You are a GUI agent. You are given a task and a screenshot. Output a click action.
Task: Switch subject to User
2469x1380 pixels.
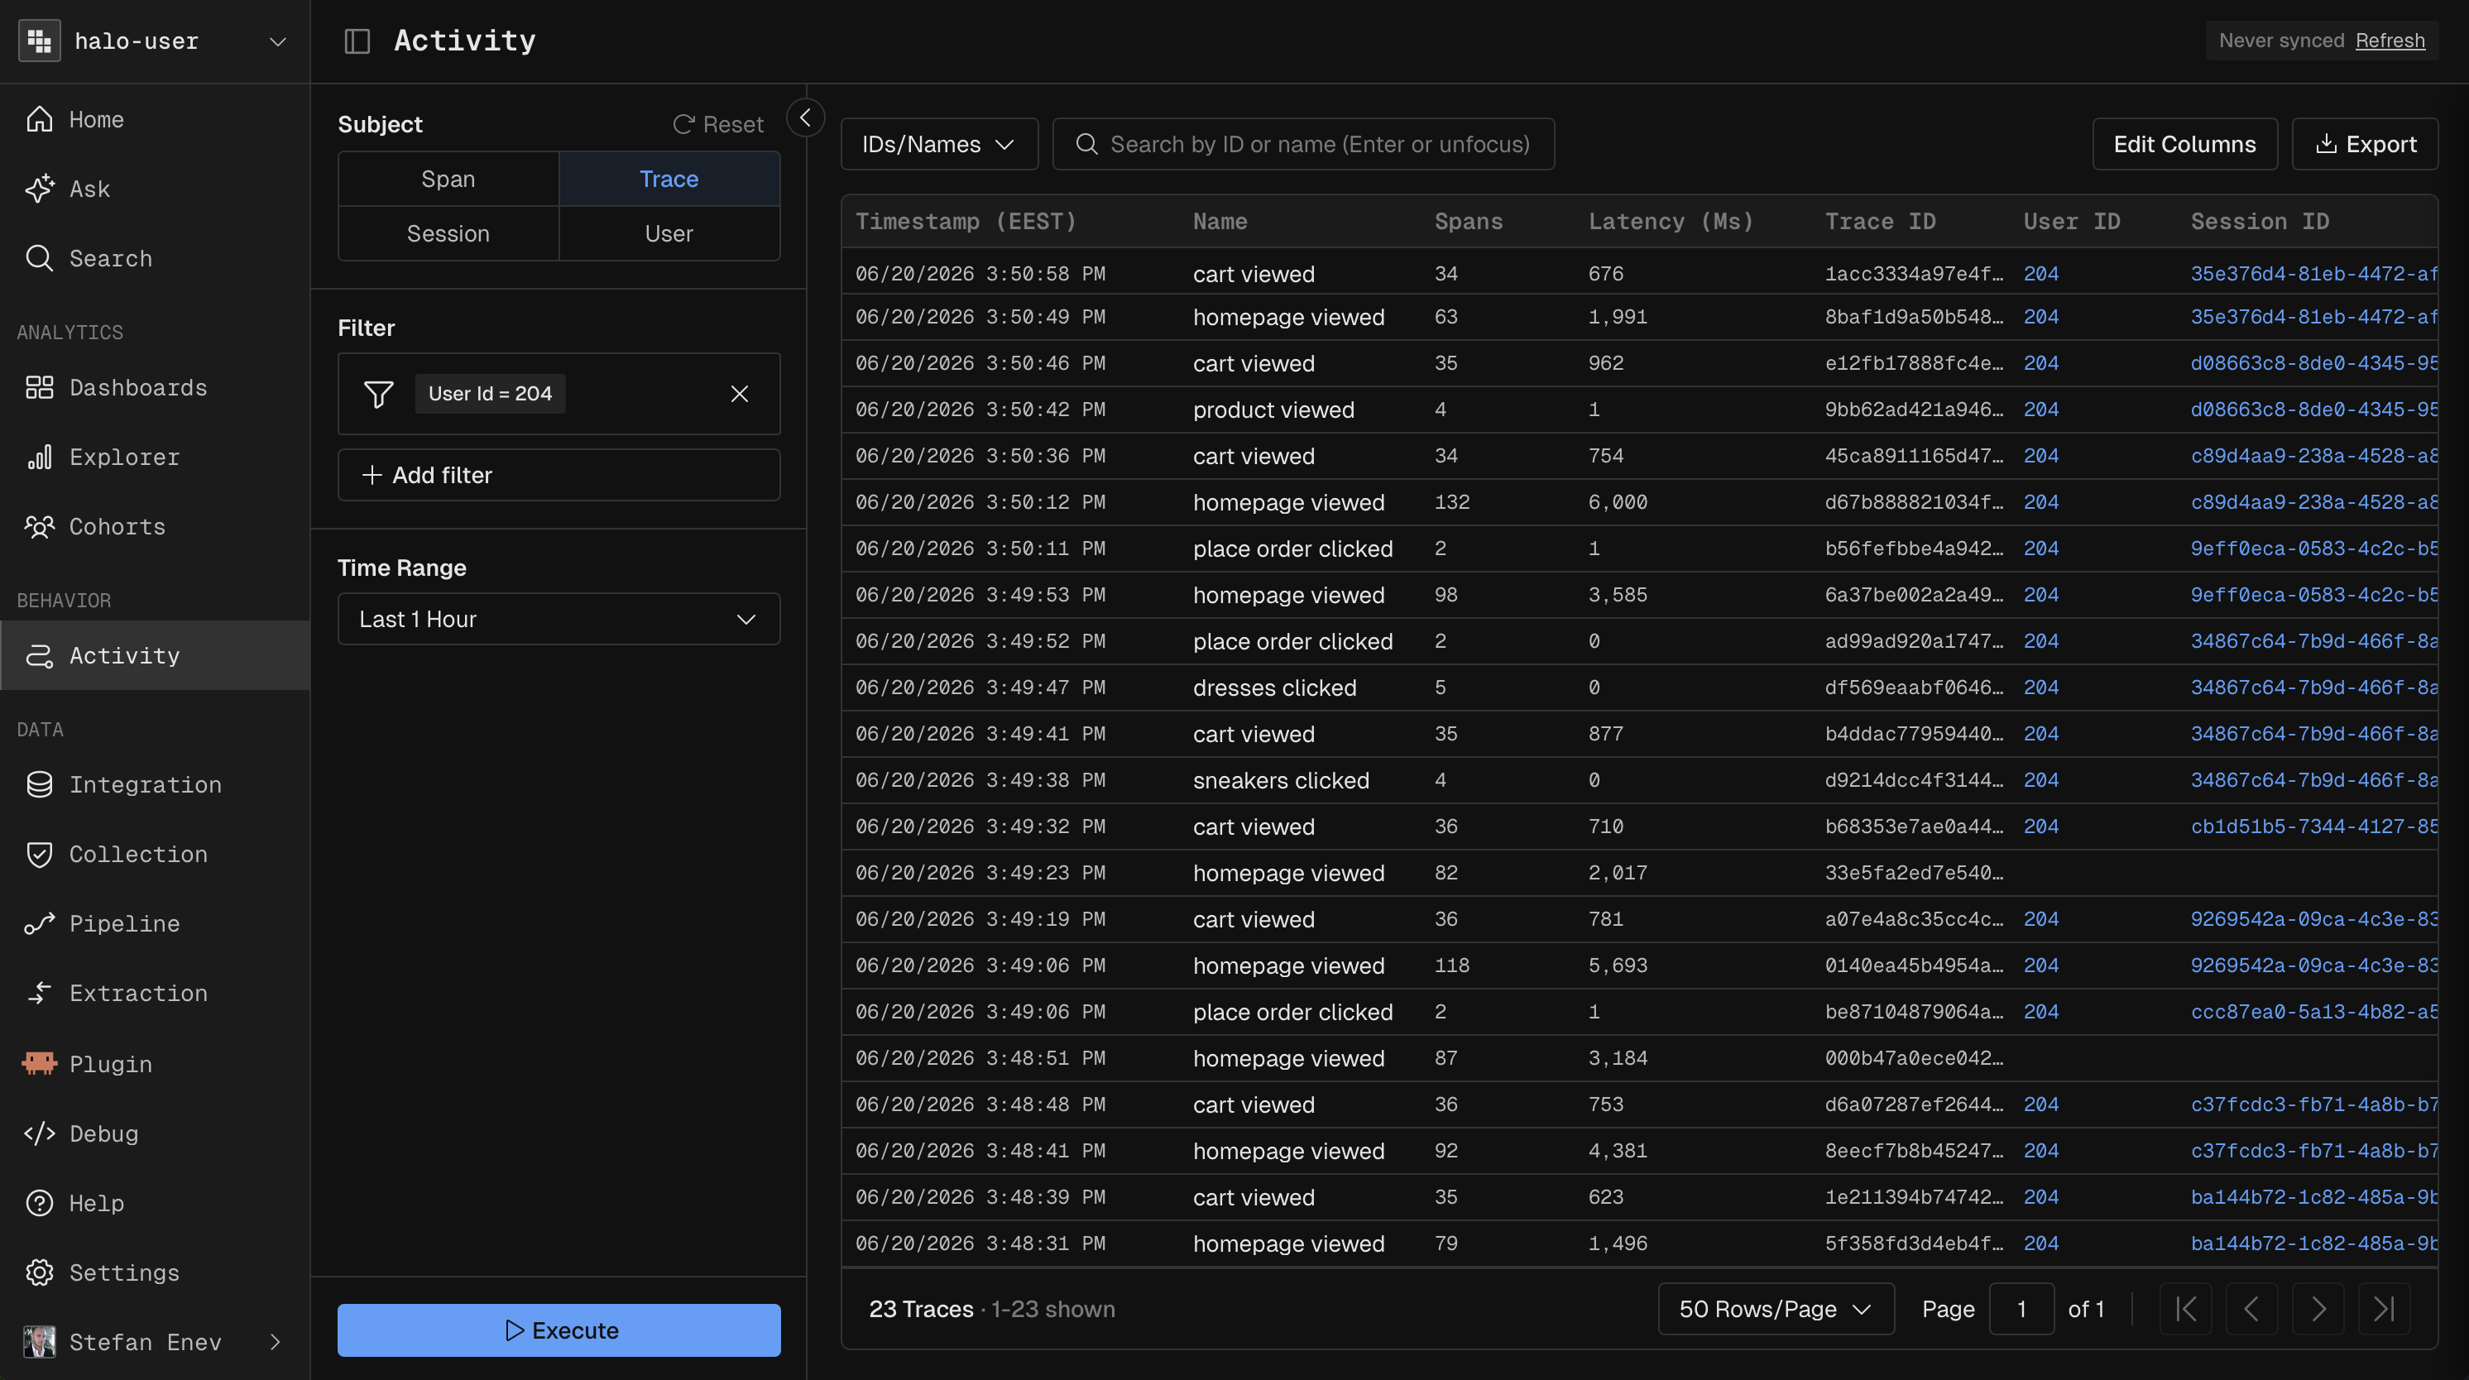669,234
